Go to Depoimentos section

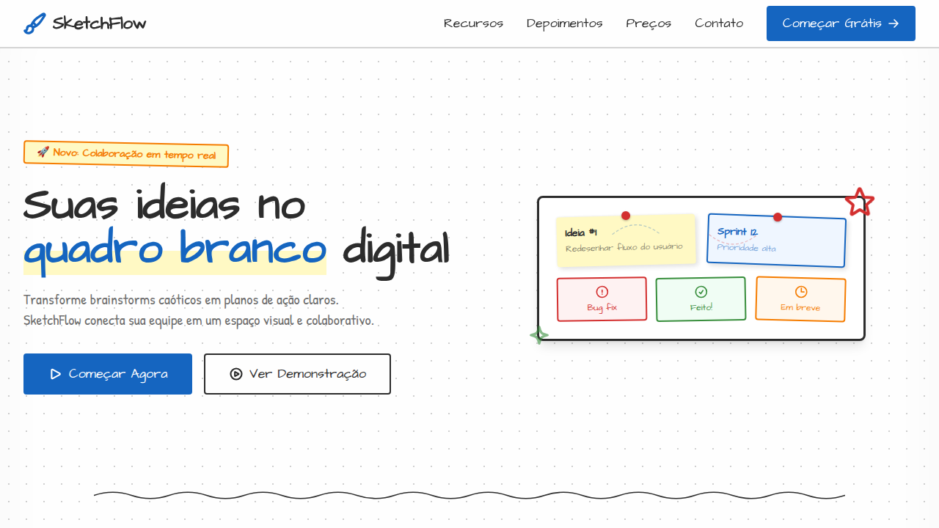click(564, 23)
